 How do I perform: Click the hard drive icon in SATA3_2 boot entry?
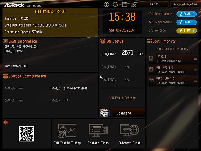[151, 58]
